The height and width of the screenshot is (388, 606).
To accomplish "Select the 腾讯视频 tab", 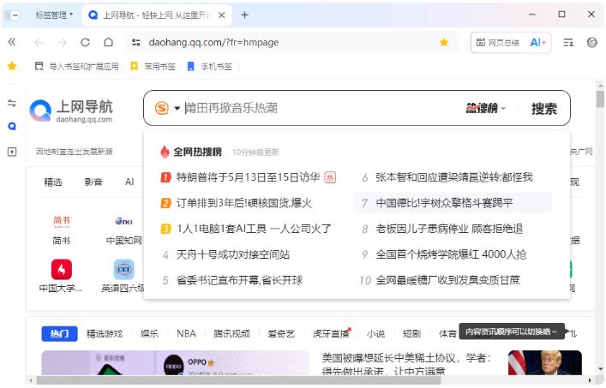I will [x=232, y=334].
